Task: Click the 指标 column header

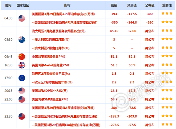Action: [x=67, y=5]
